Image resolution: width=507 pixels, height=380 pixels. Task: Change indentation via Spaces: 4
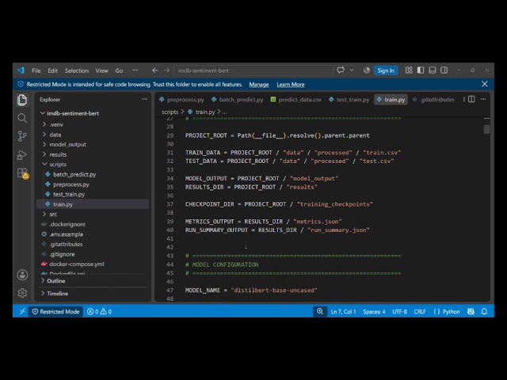tap(374, 311)
